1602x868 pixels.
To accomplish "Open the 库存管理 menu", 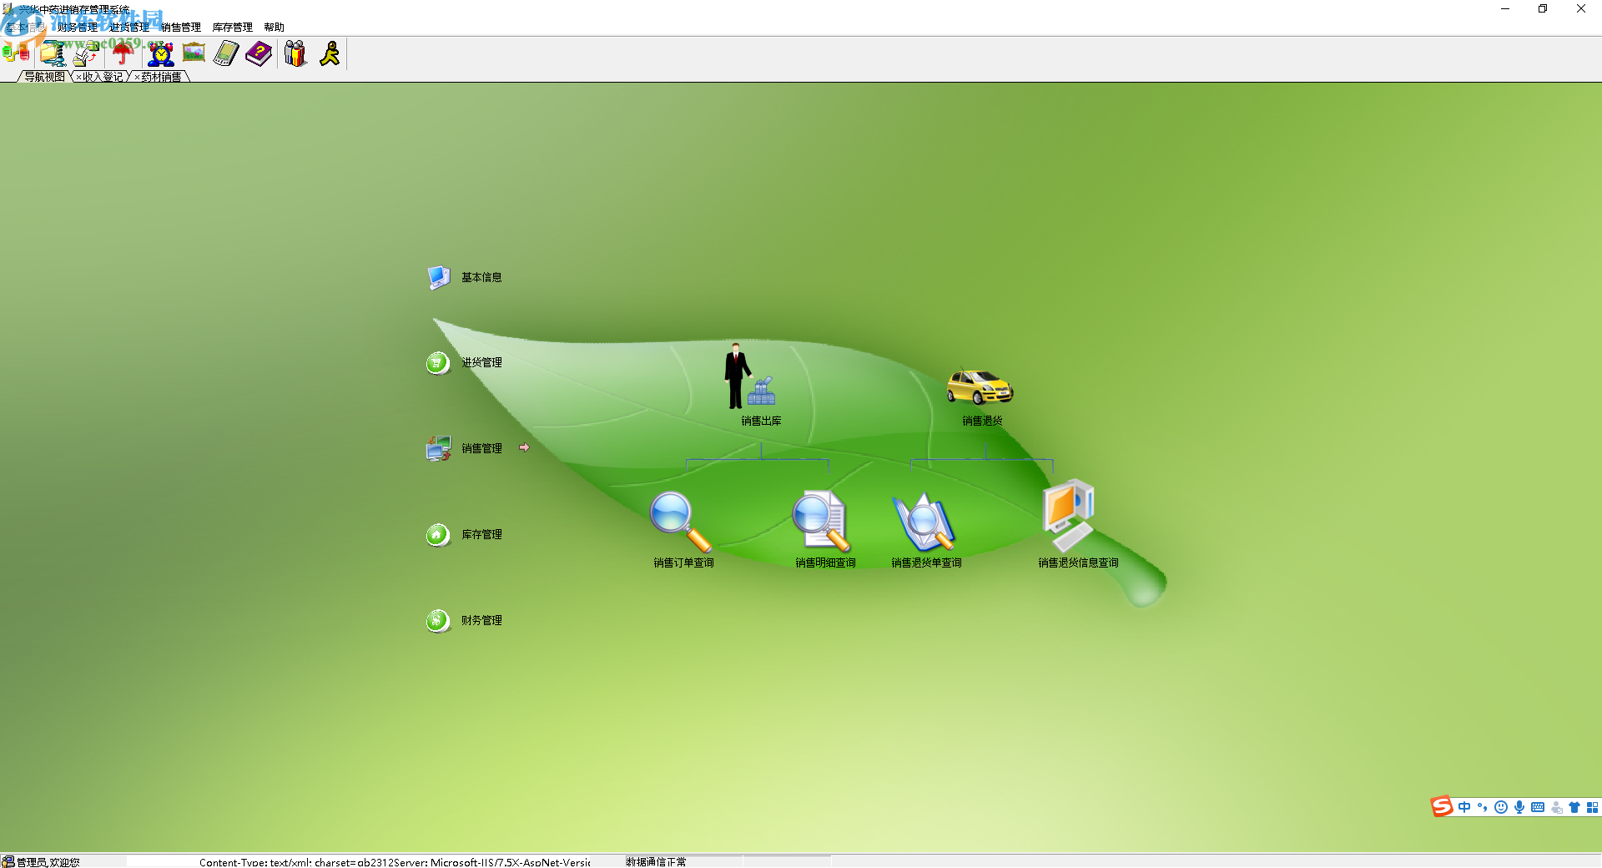I will point(233,28).
